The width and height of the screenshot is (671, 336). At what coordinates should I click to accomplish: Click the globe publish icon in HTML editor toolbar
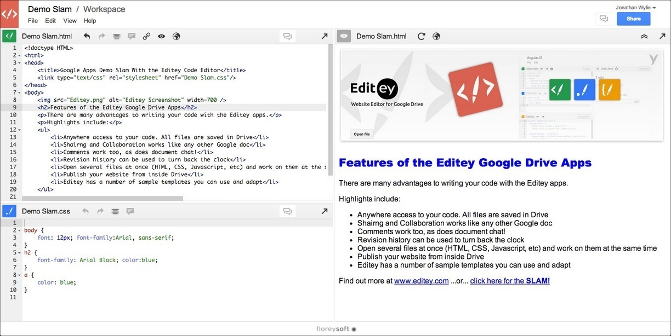[x=177, y=37]
